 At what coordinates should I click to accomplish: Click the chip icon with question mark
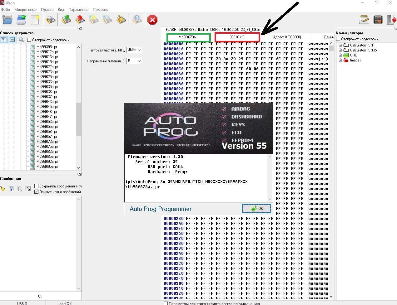pos(136,20)
